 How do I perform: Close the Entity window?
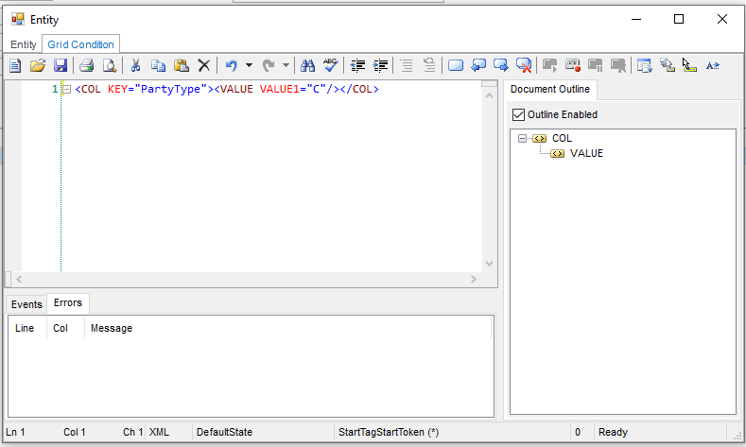click(722, 19)
